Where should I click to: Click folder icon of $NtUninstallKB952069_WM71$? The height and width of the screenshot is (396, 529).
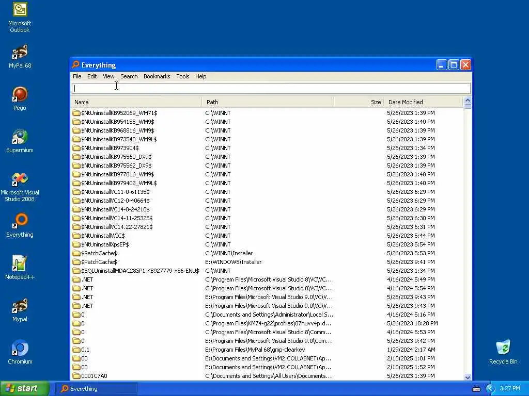(76, 113)
